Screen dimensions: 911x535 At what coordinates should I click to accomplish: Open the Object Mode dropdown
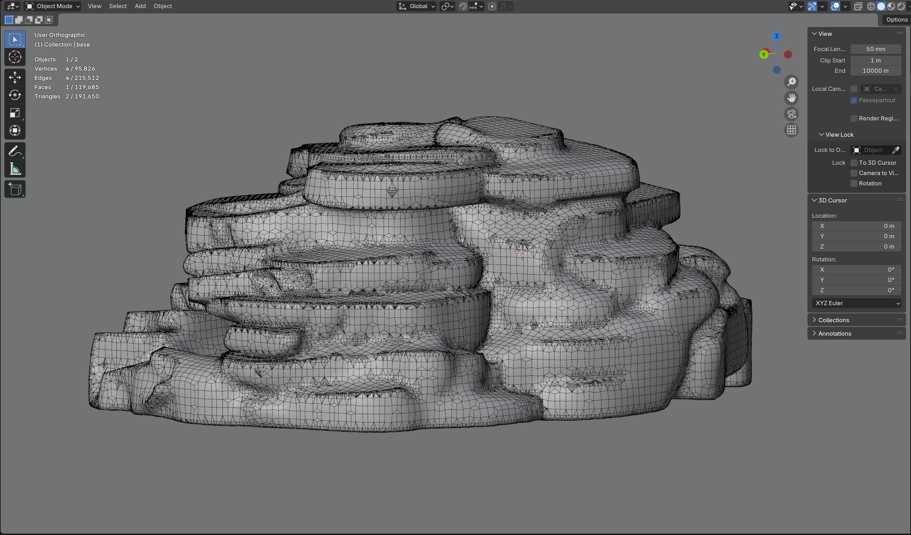click(53, 6)
